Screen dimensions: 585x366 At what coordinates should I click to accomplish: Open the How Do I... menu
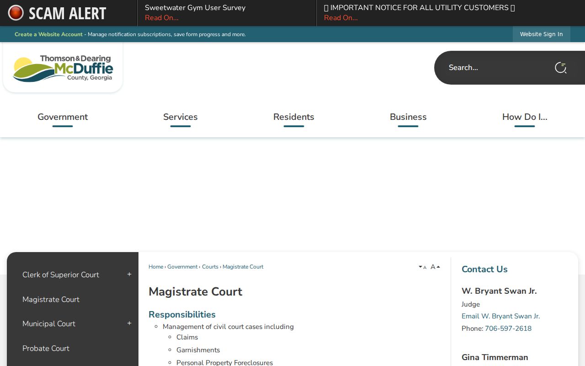click(x=525, y=117)
